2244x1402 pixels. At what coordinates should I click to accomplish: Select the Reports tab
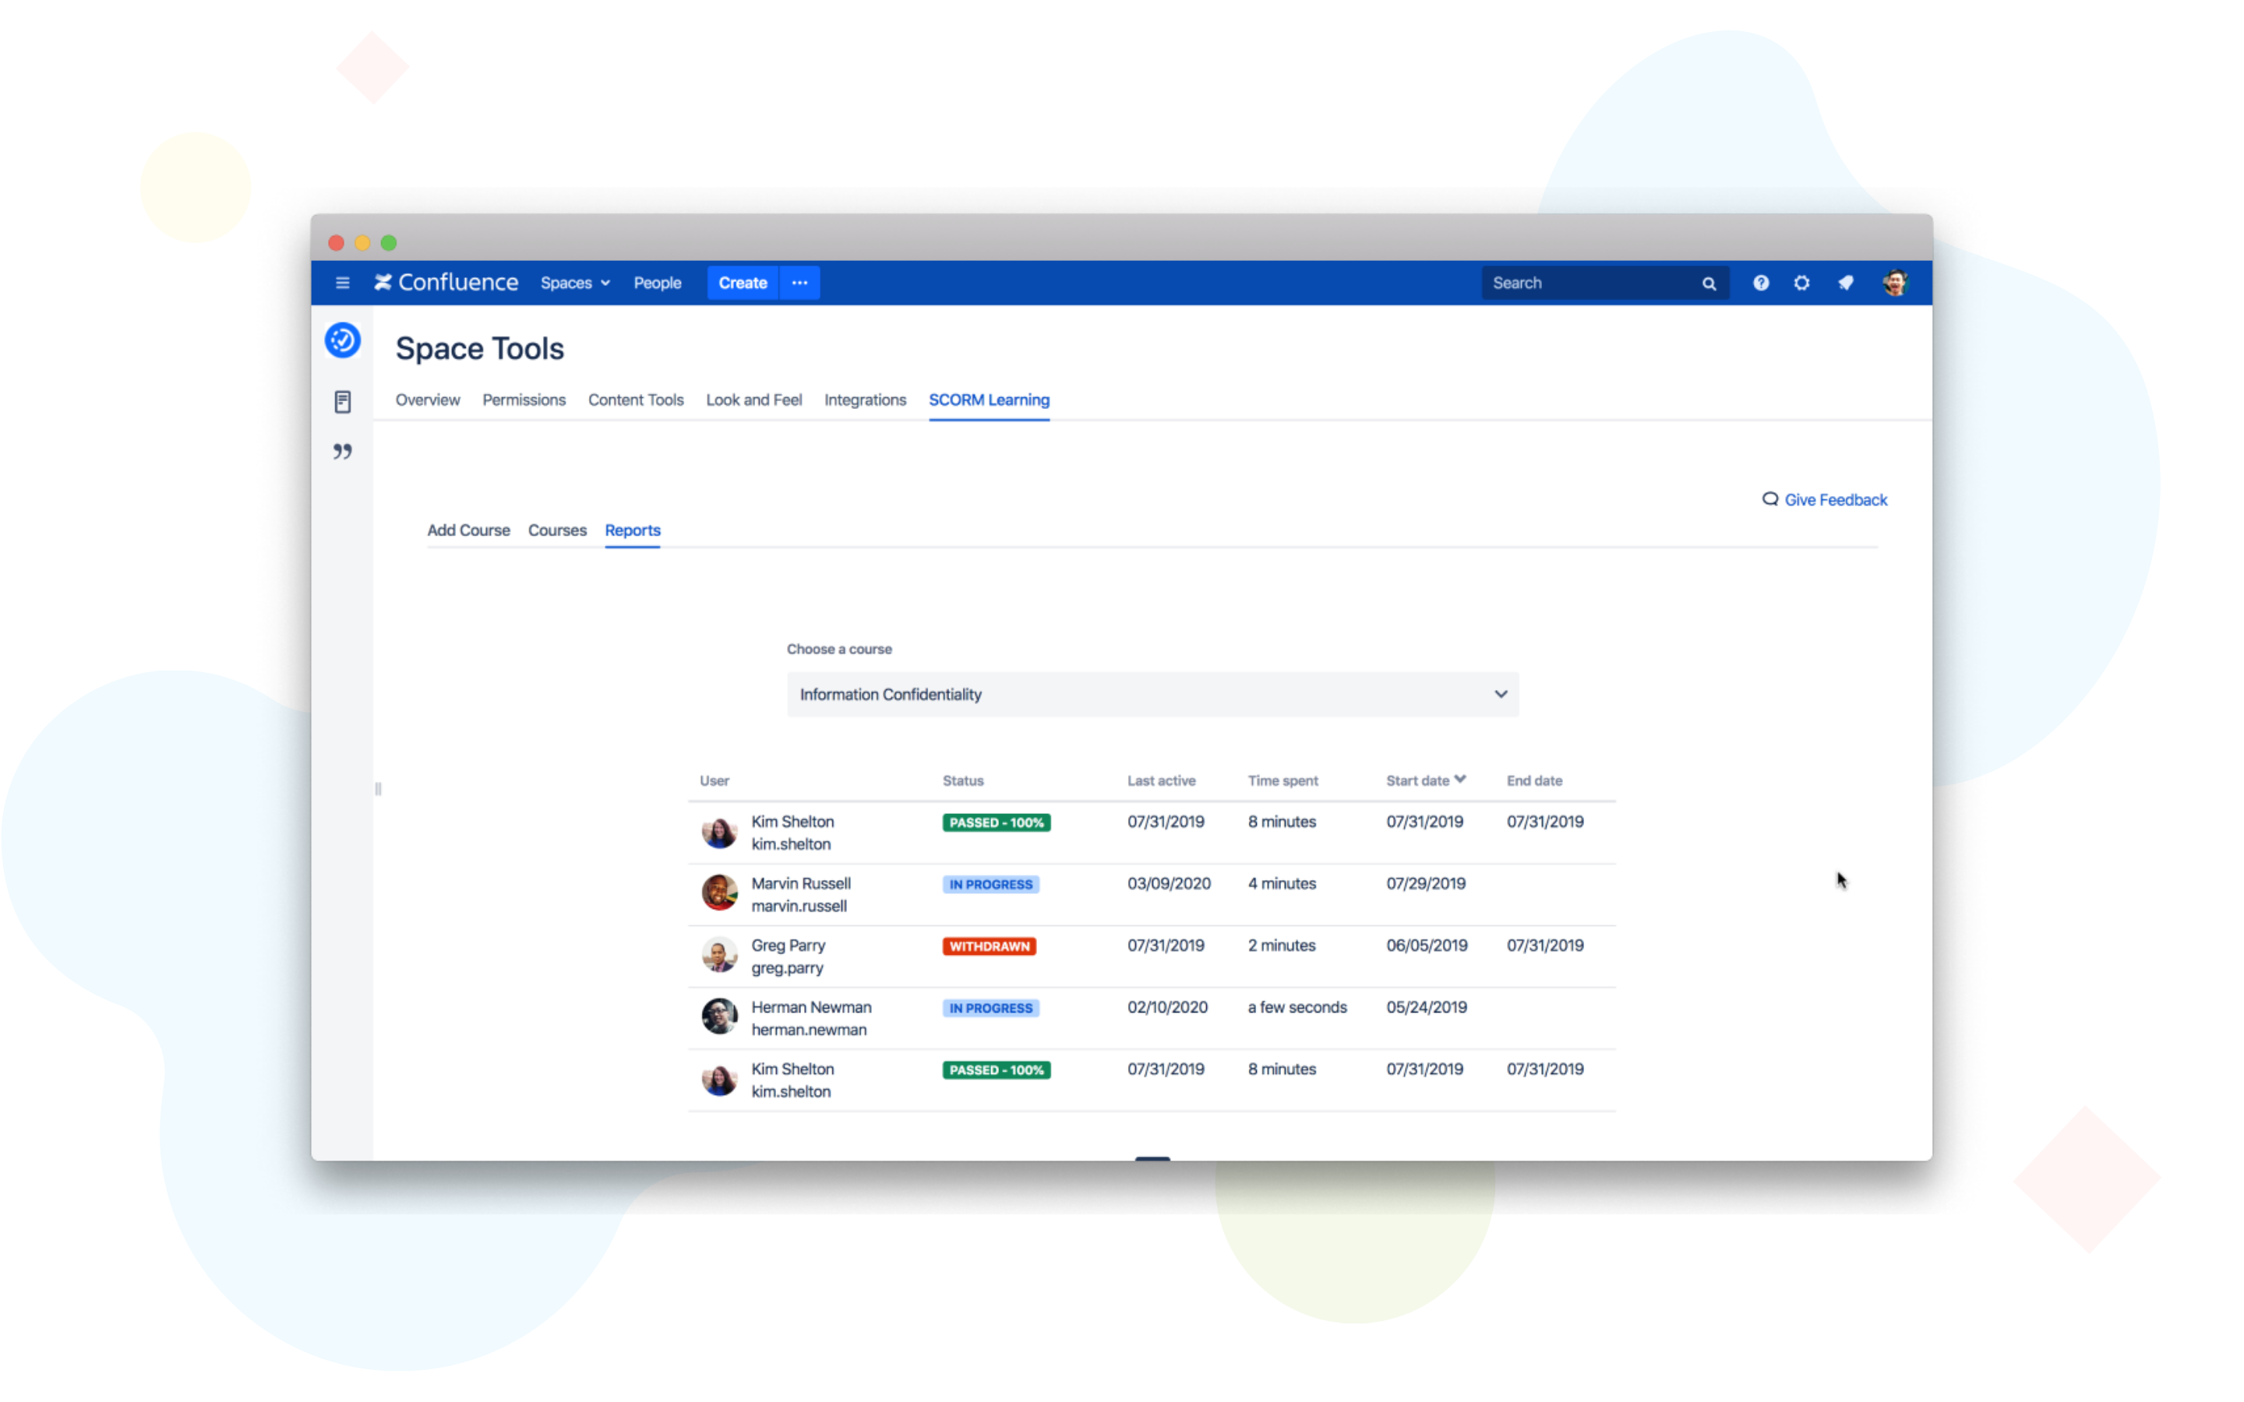point(631,530)
